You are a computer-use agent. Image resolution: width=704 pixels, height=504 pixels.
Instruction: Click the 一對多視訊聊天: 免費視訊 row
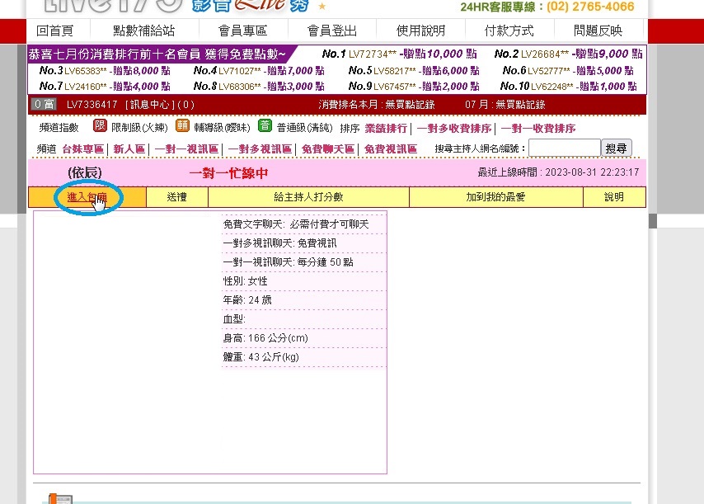click(x=304, y=243)
